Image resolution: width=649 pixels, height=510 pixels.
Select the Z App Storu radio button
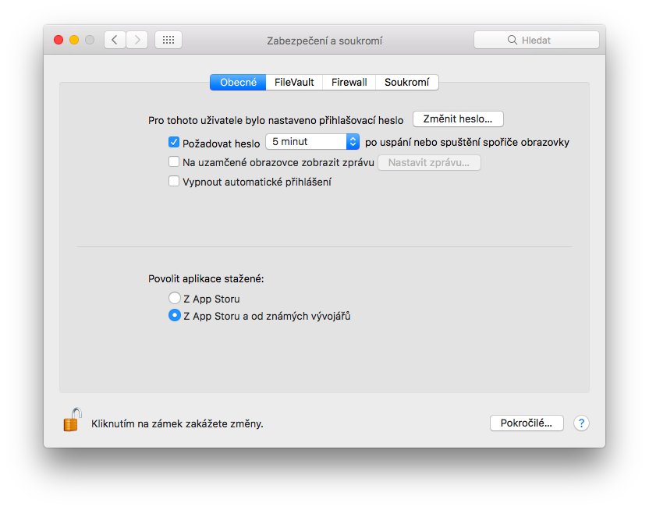175,298
